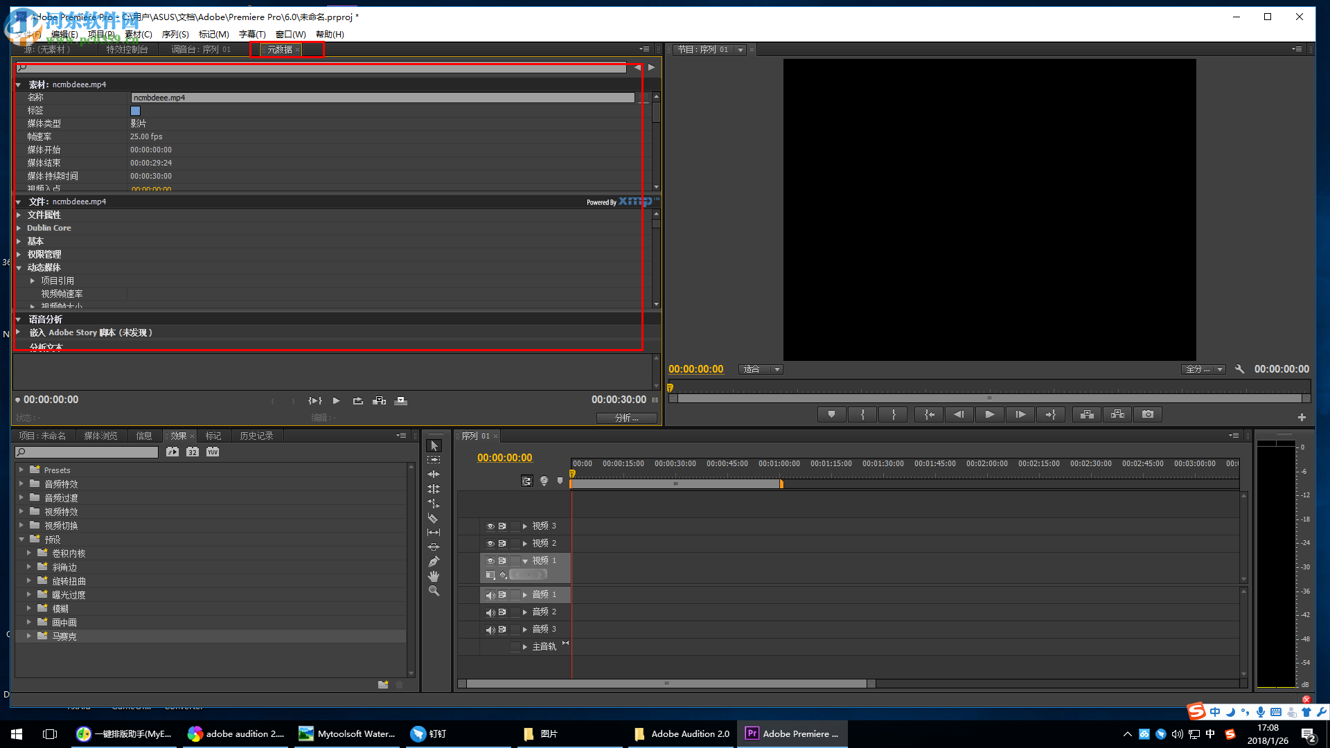Click the Snap toggle icon above the timeline
Viewport: 1330px width, 748px height.
(528, 481)
